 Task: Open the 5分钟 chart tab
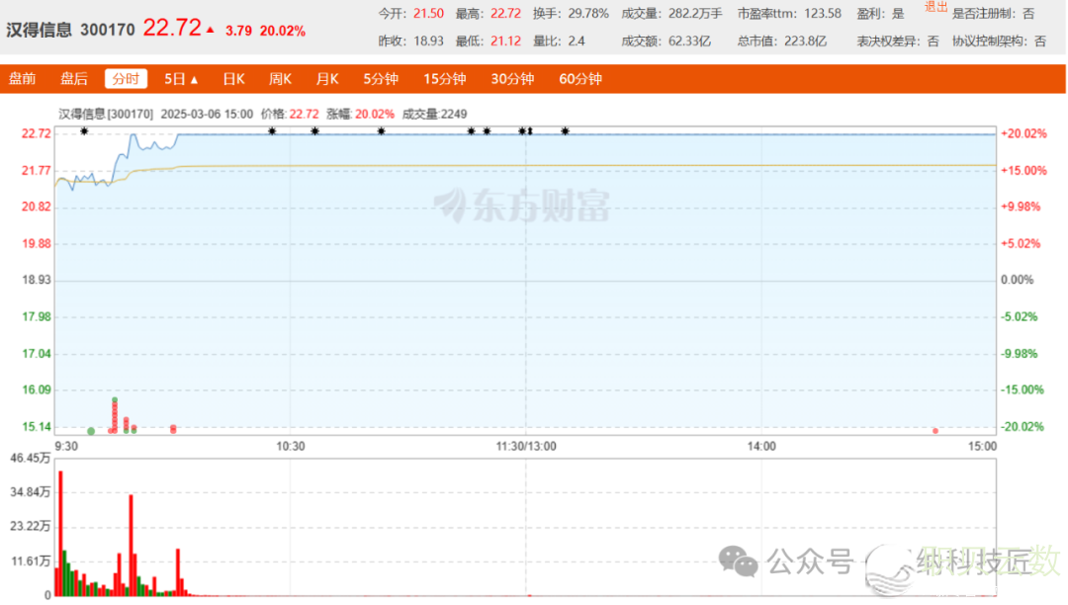click(x=380, y=79)
